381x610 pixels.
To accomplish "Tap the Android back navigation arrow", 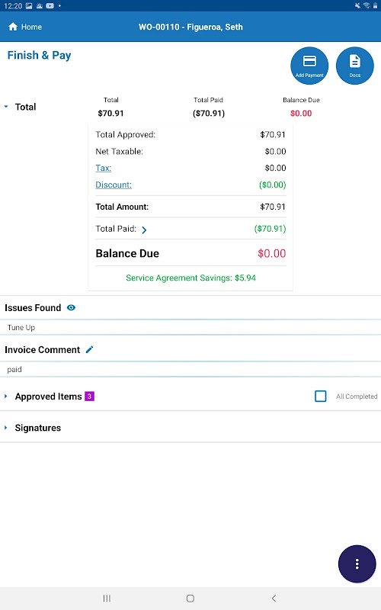I will (x=274, y=599).
